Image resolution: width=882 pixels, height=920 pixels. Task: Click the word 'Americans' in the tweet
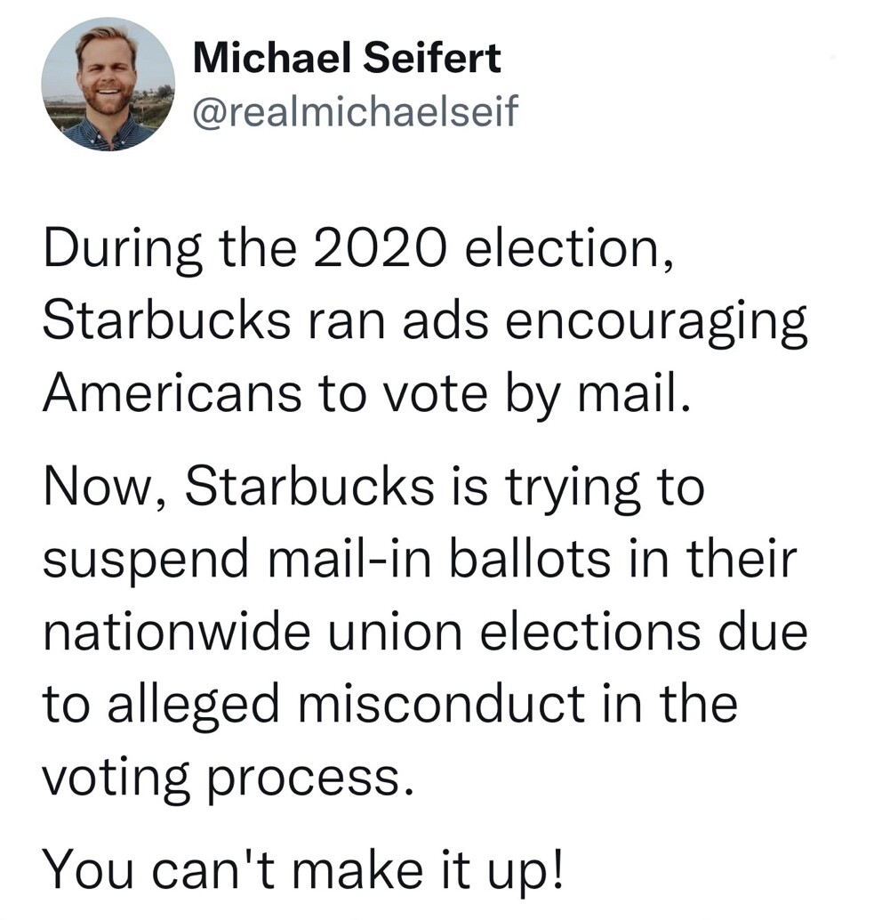172,392
